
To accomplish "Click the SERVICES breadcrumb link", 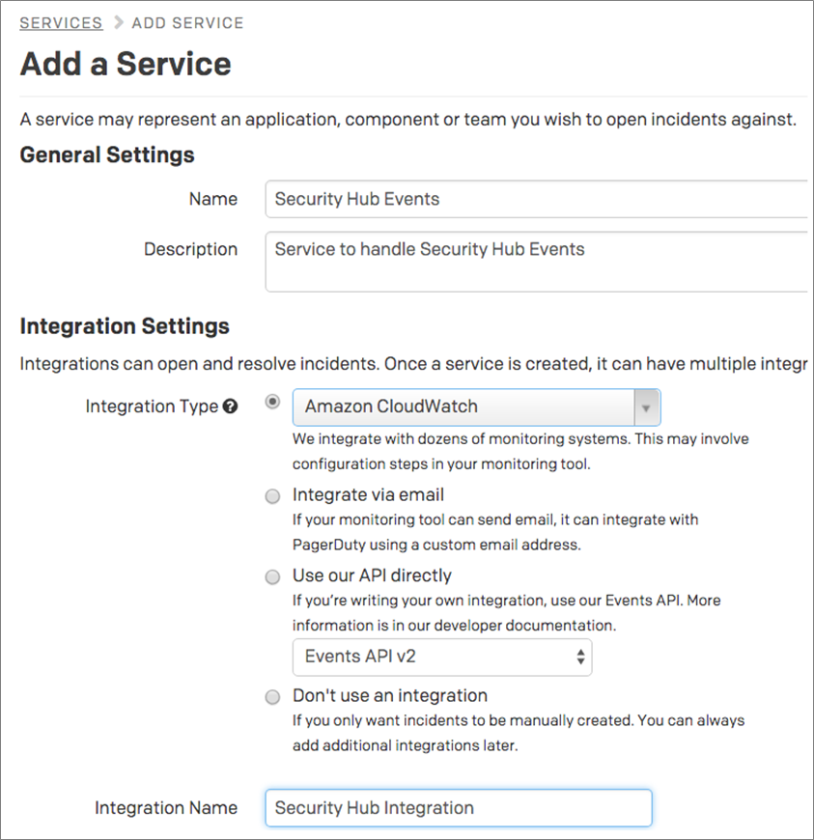I will pos(61,22).
